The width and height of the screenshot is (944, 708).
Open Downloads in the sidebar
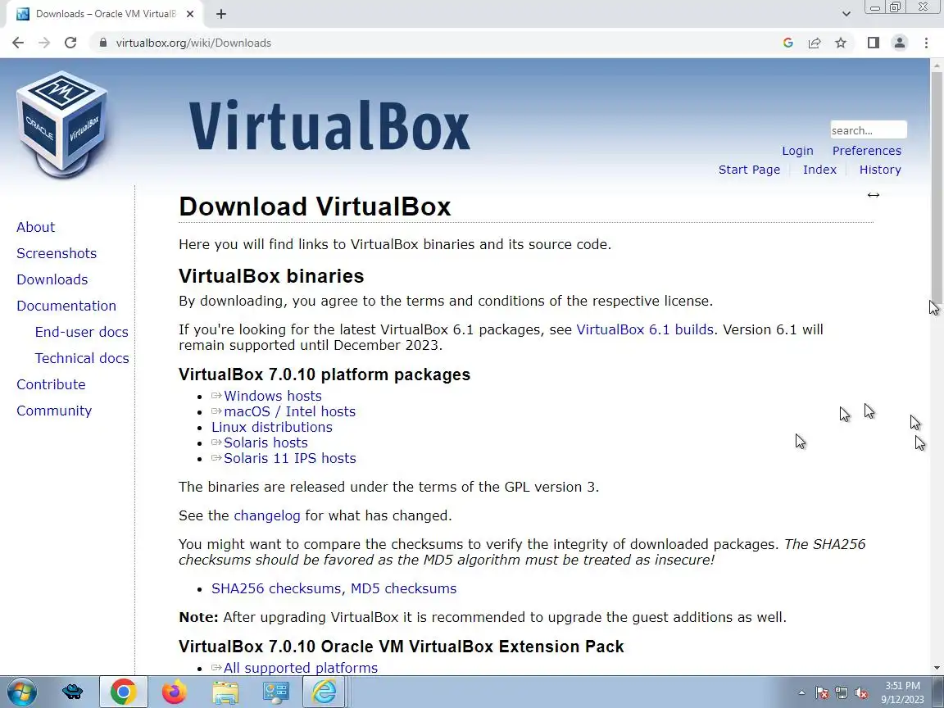coord(52,279)
